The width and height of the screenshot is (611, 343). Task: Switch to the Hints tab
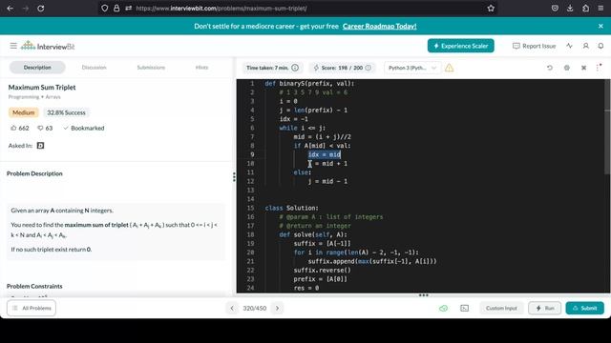click(x=201, y=68)
